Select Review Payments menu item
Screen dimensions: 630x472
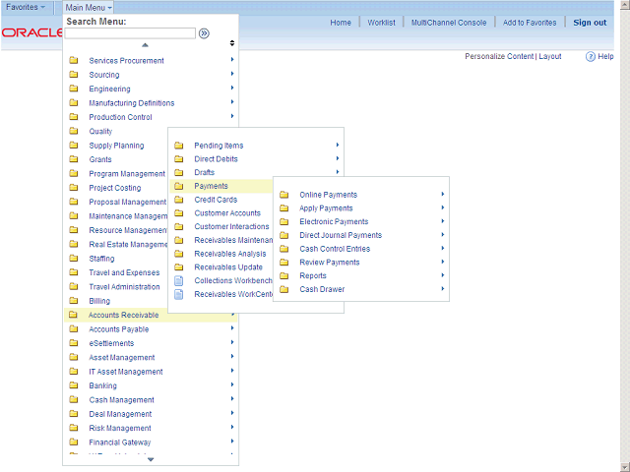click(330, 263)
